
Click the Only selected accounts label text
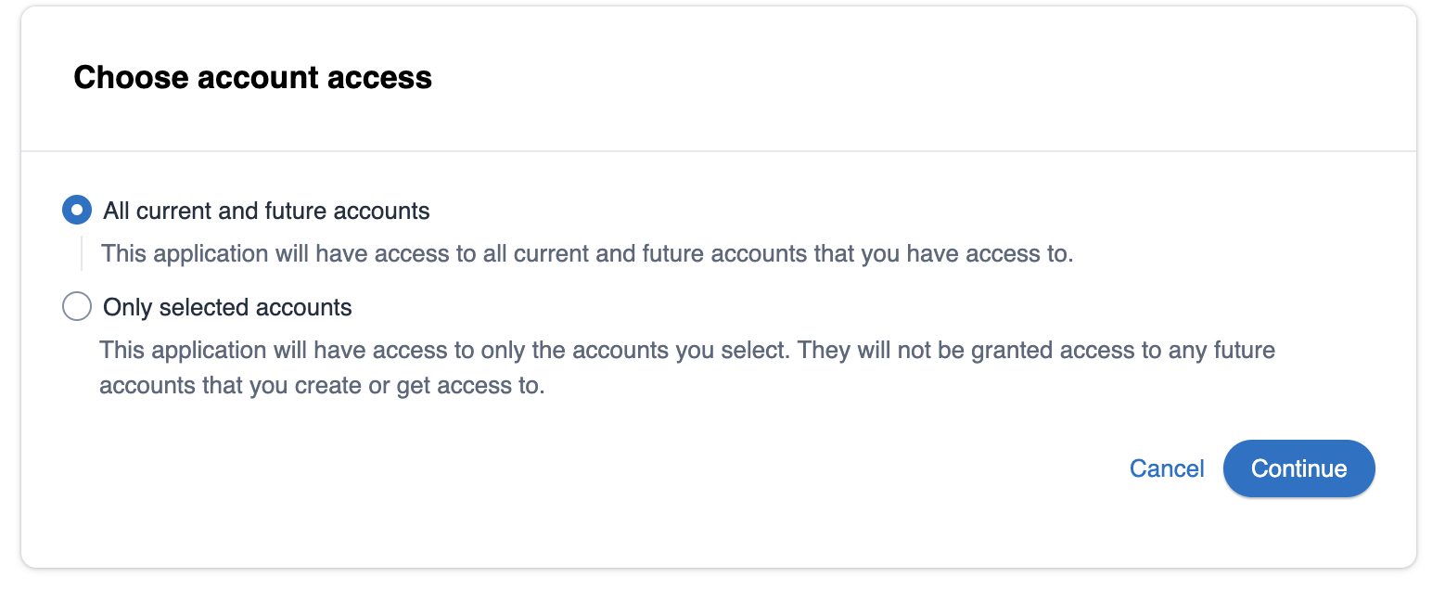click(x=225, y=307)
